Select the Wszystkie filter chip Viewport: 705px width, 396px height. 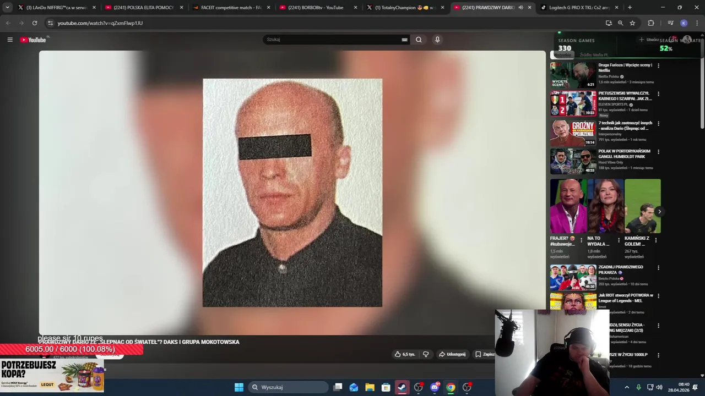pyautogui.click(x=562, y=55)
